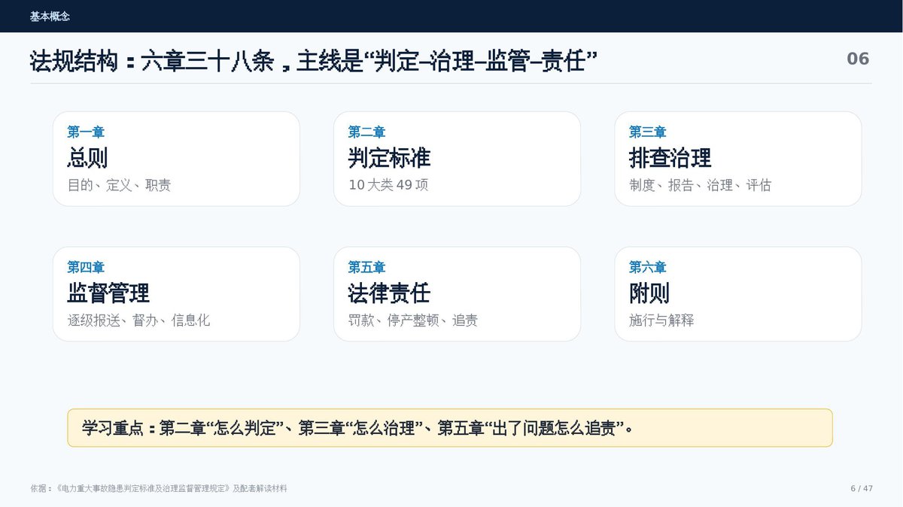The image size is (903, 507).
Task: Select the 第三章 chapter label
Action: coord(647,132)
